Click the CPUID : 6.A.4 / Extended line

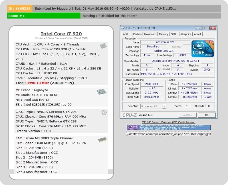41,64
